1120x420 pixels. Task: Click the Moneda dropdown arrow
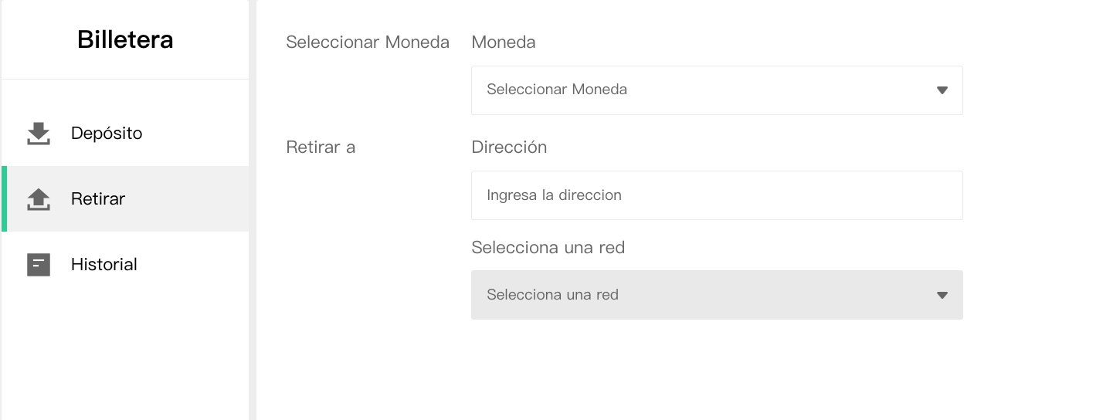click(942, 90)
